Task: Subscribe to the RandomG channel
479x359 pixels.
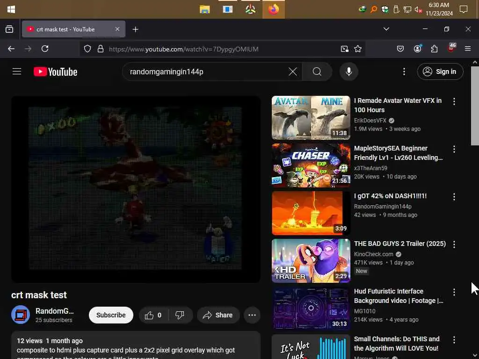Action: pos(111,315)
